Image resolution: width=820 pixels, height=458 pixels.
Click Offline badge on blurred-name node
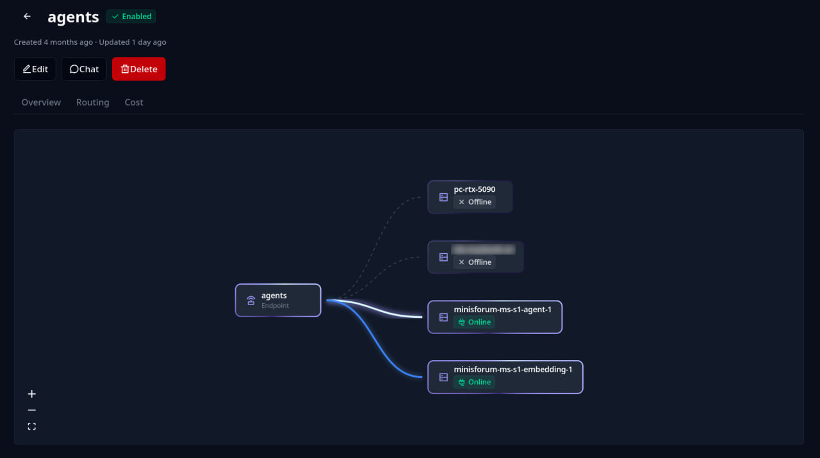click(x=475, y=262)
